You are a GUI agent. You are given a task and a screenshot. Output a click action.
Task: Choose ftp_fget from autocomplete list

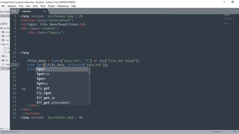62,93
